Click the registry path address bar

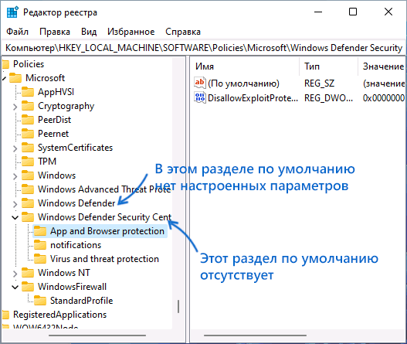[x=204, y=48]
